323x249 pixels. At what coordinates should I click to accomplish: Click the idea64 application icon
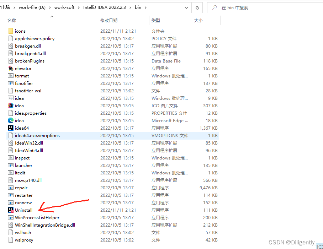coord(11,128)
